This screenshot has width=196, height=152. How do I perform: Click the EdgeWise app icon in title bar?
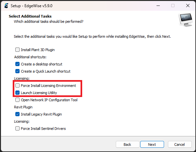point(6,6)
